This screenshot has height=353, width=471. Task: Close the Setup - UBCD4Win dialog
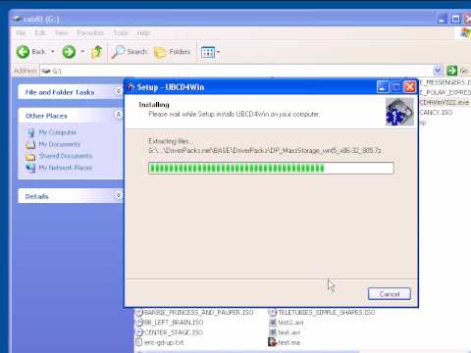(410, 87)
